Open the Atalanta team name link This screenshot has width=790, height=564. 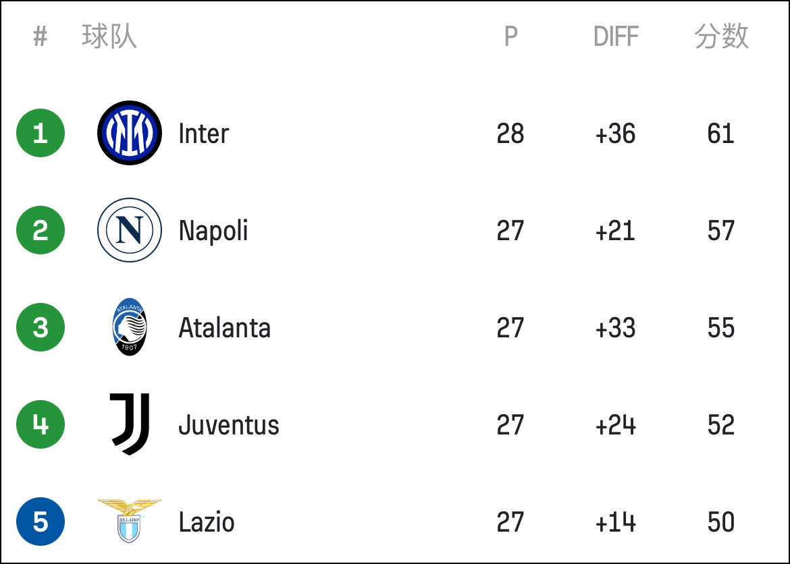225,328
